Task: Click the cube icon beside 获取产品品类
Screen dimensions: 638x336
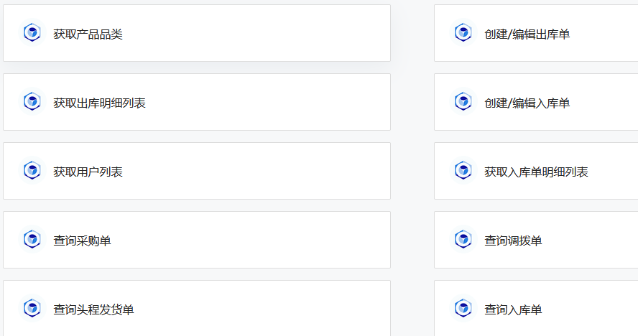Action: [x=32, y=33]
